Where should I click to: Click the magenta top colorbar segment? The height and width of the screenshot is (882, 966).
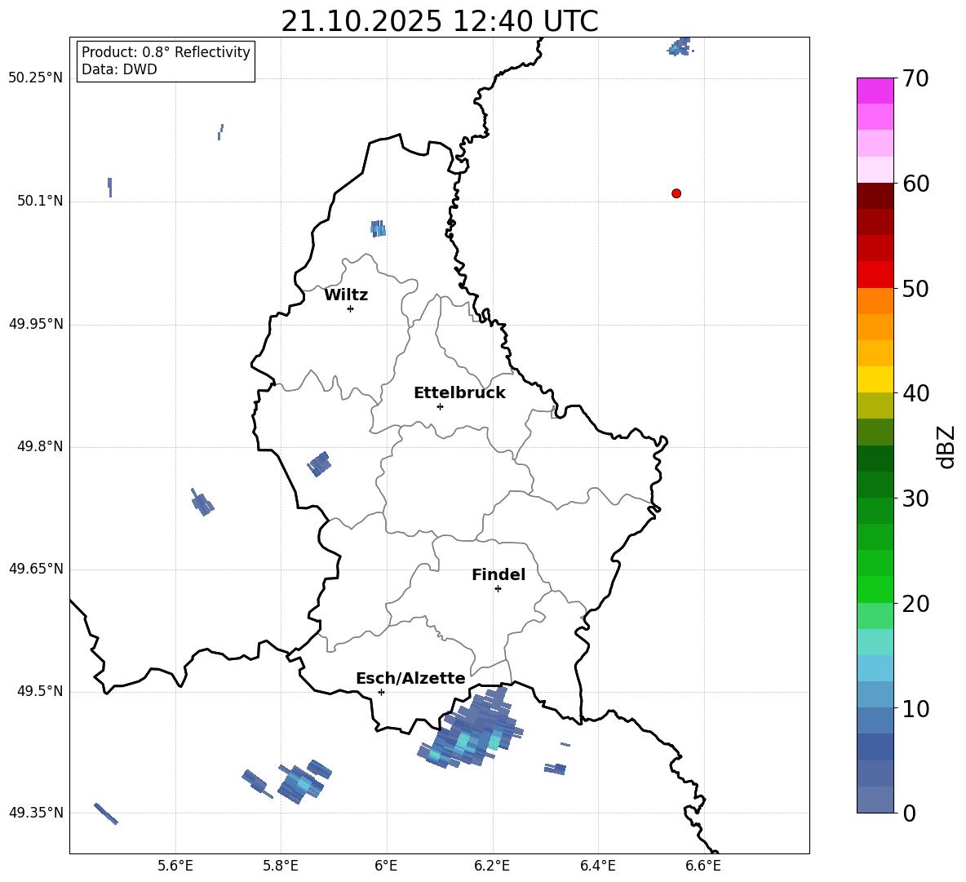tap(875, 91)
